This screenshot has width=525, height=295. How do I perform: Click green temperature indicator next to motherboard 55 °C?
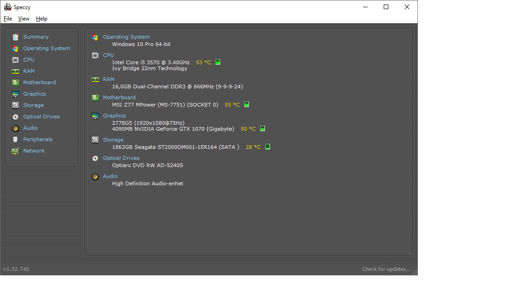coord(247,104)
